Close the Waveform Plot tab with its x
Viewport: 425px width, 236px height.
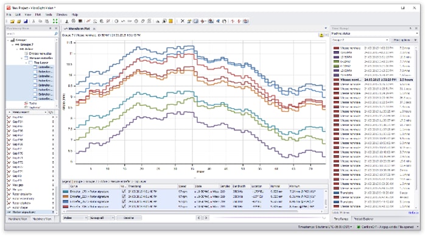(94, 29)
